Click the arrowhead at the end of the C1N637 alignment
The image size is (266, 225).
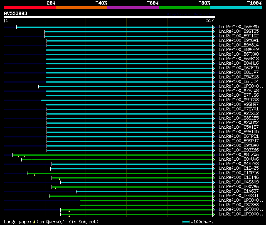pos(214,191)
